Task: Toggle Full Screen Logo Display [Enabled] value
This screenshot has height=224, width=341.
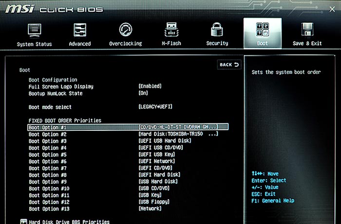Action: [150, 86]
